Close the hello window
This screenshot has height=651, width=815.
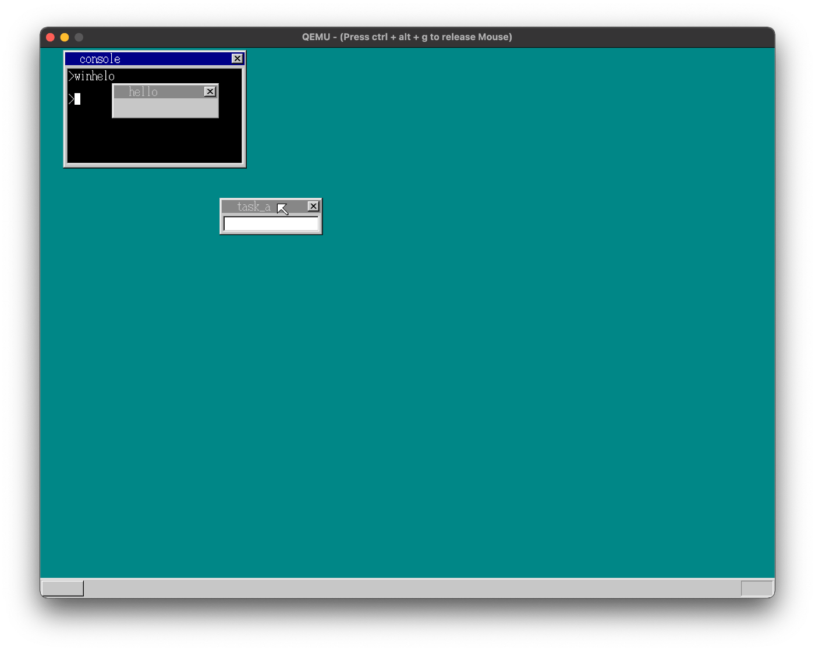pyautogui.click(x=210, y=92)
